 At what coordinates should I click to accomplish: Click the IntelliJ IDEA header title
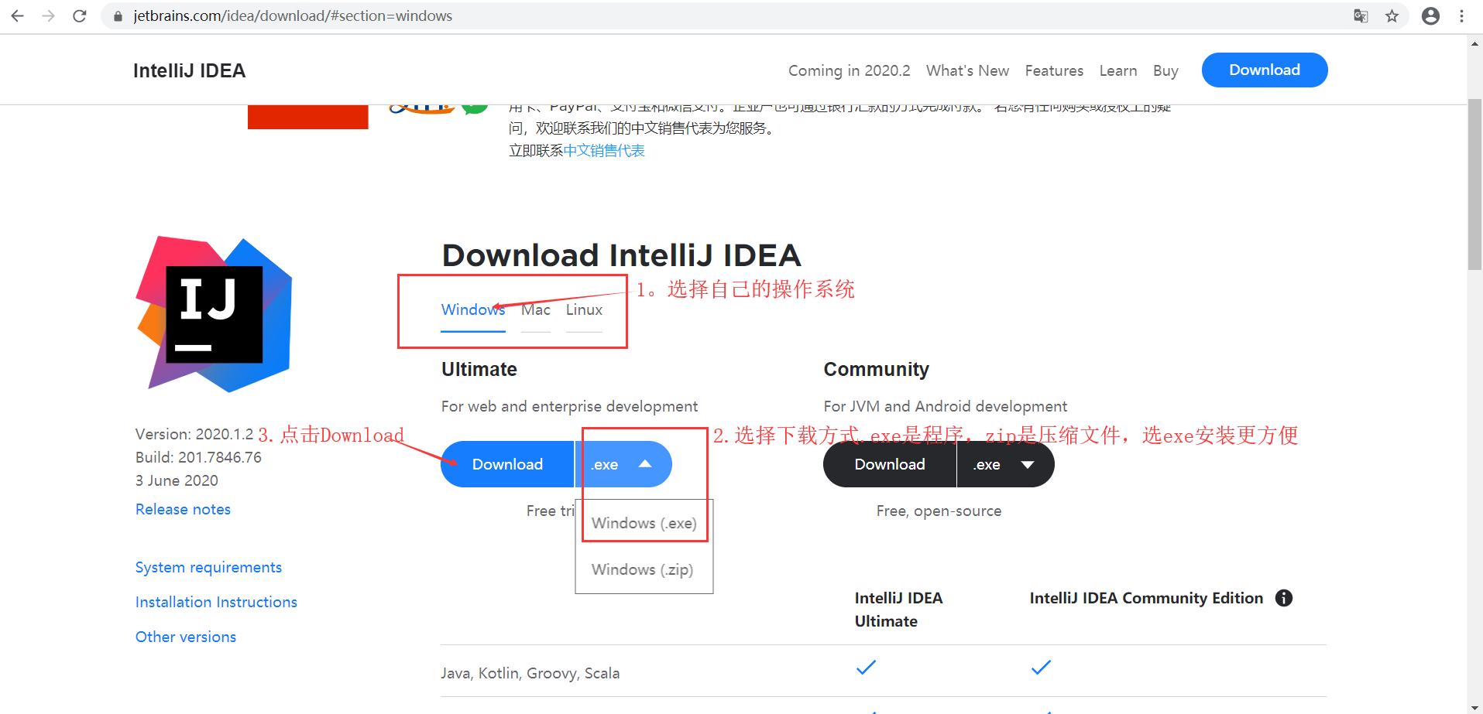tap(189, 70)
